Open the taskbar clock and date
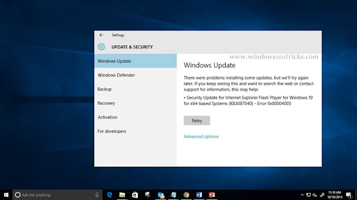 [335, 195]
